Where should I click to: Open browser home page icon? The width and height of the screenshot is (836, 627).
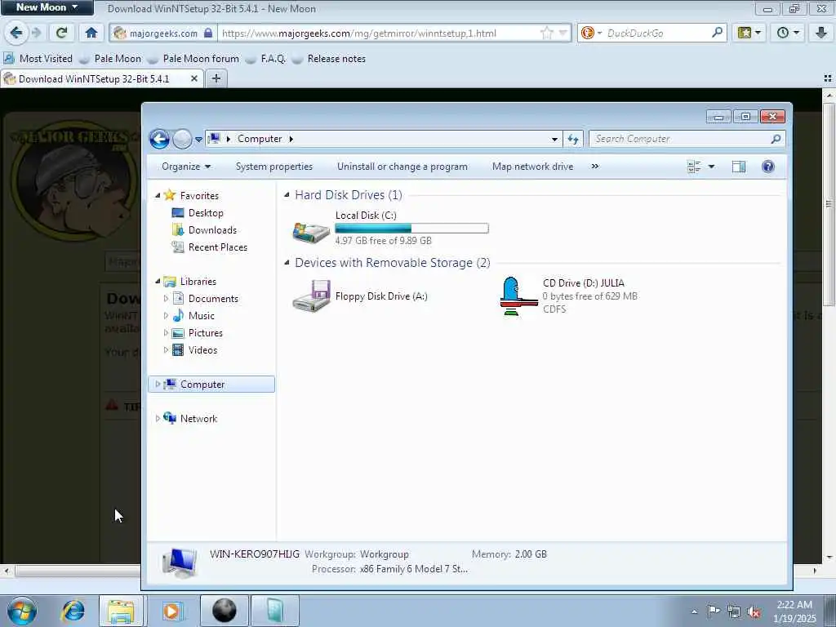click(91, 33)
